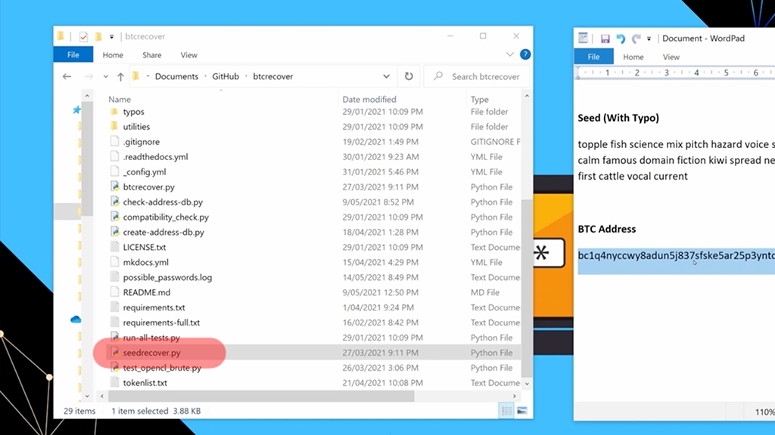Open WordPad Customize Quick Access Toolbar dropdown
The width and height of the screenshot is (775, 435).
649,39
